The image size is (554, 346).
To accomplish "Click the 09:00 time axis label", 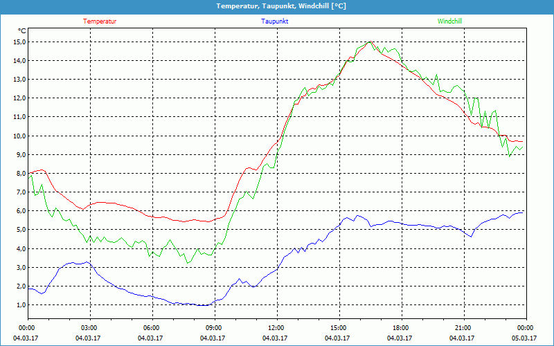I will pos(215,328).
